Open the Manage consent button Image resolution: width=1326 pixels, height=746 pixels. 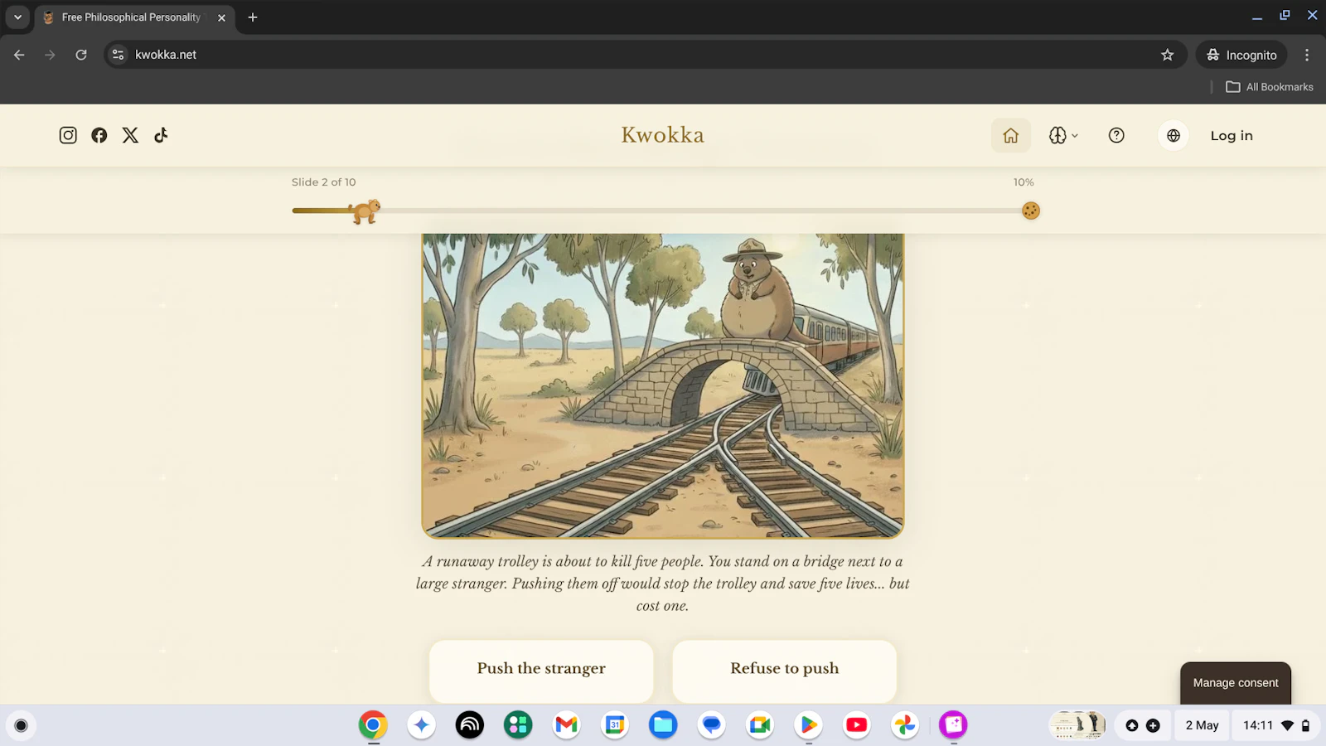1236,683
